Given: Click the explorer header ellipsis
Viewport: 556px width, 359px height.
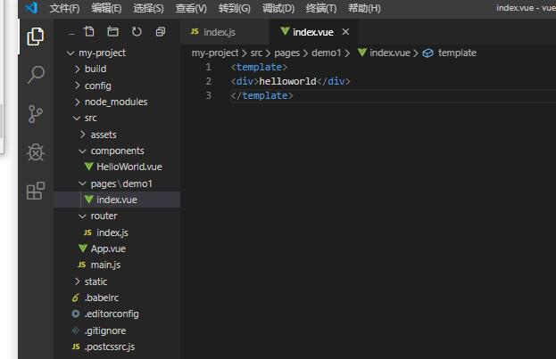Looking at the screenshot, I should point(71,34).
